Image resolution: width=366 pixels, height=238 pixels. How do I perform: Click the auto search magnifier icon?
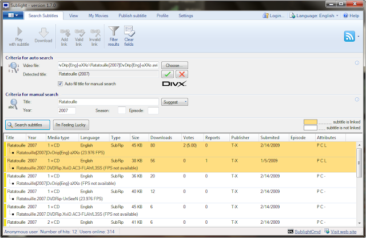[14, 68]
